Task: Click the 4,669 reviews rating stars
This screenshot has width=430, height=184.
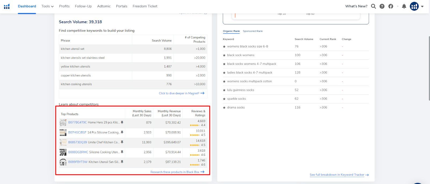Action: coord(195,125)
